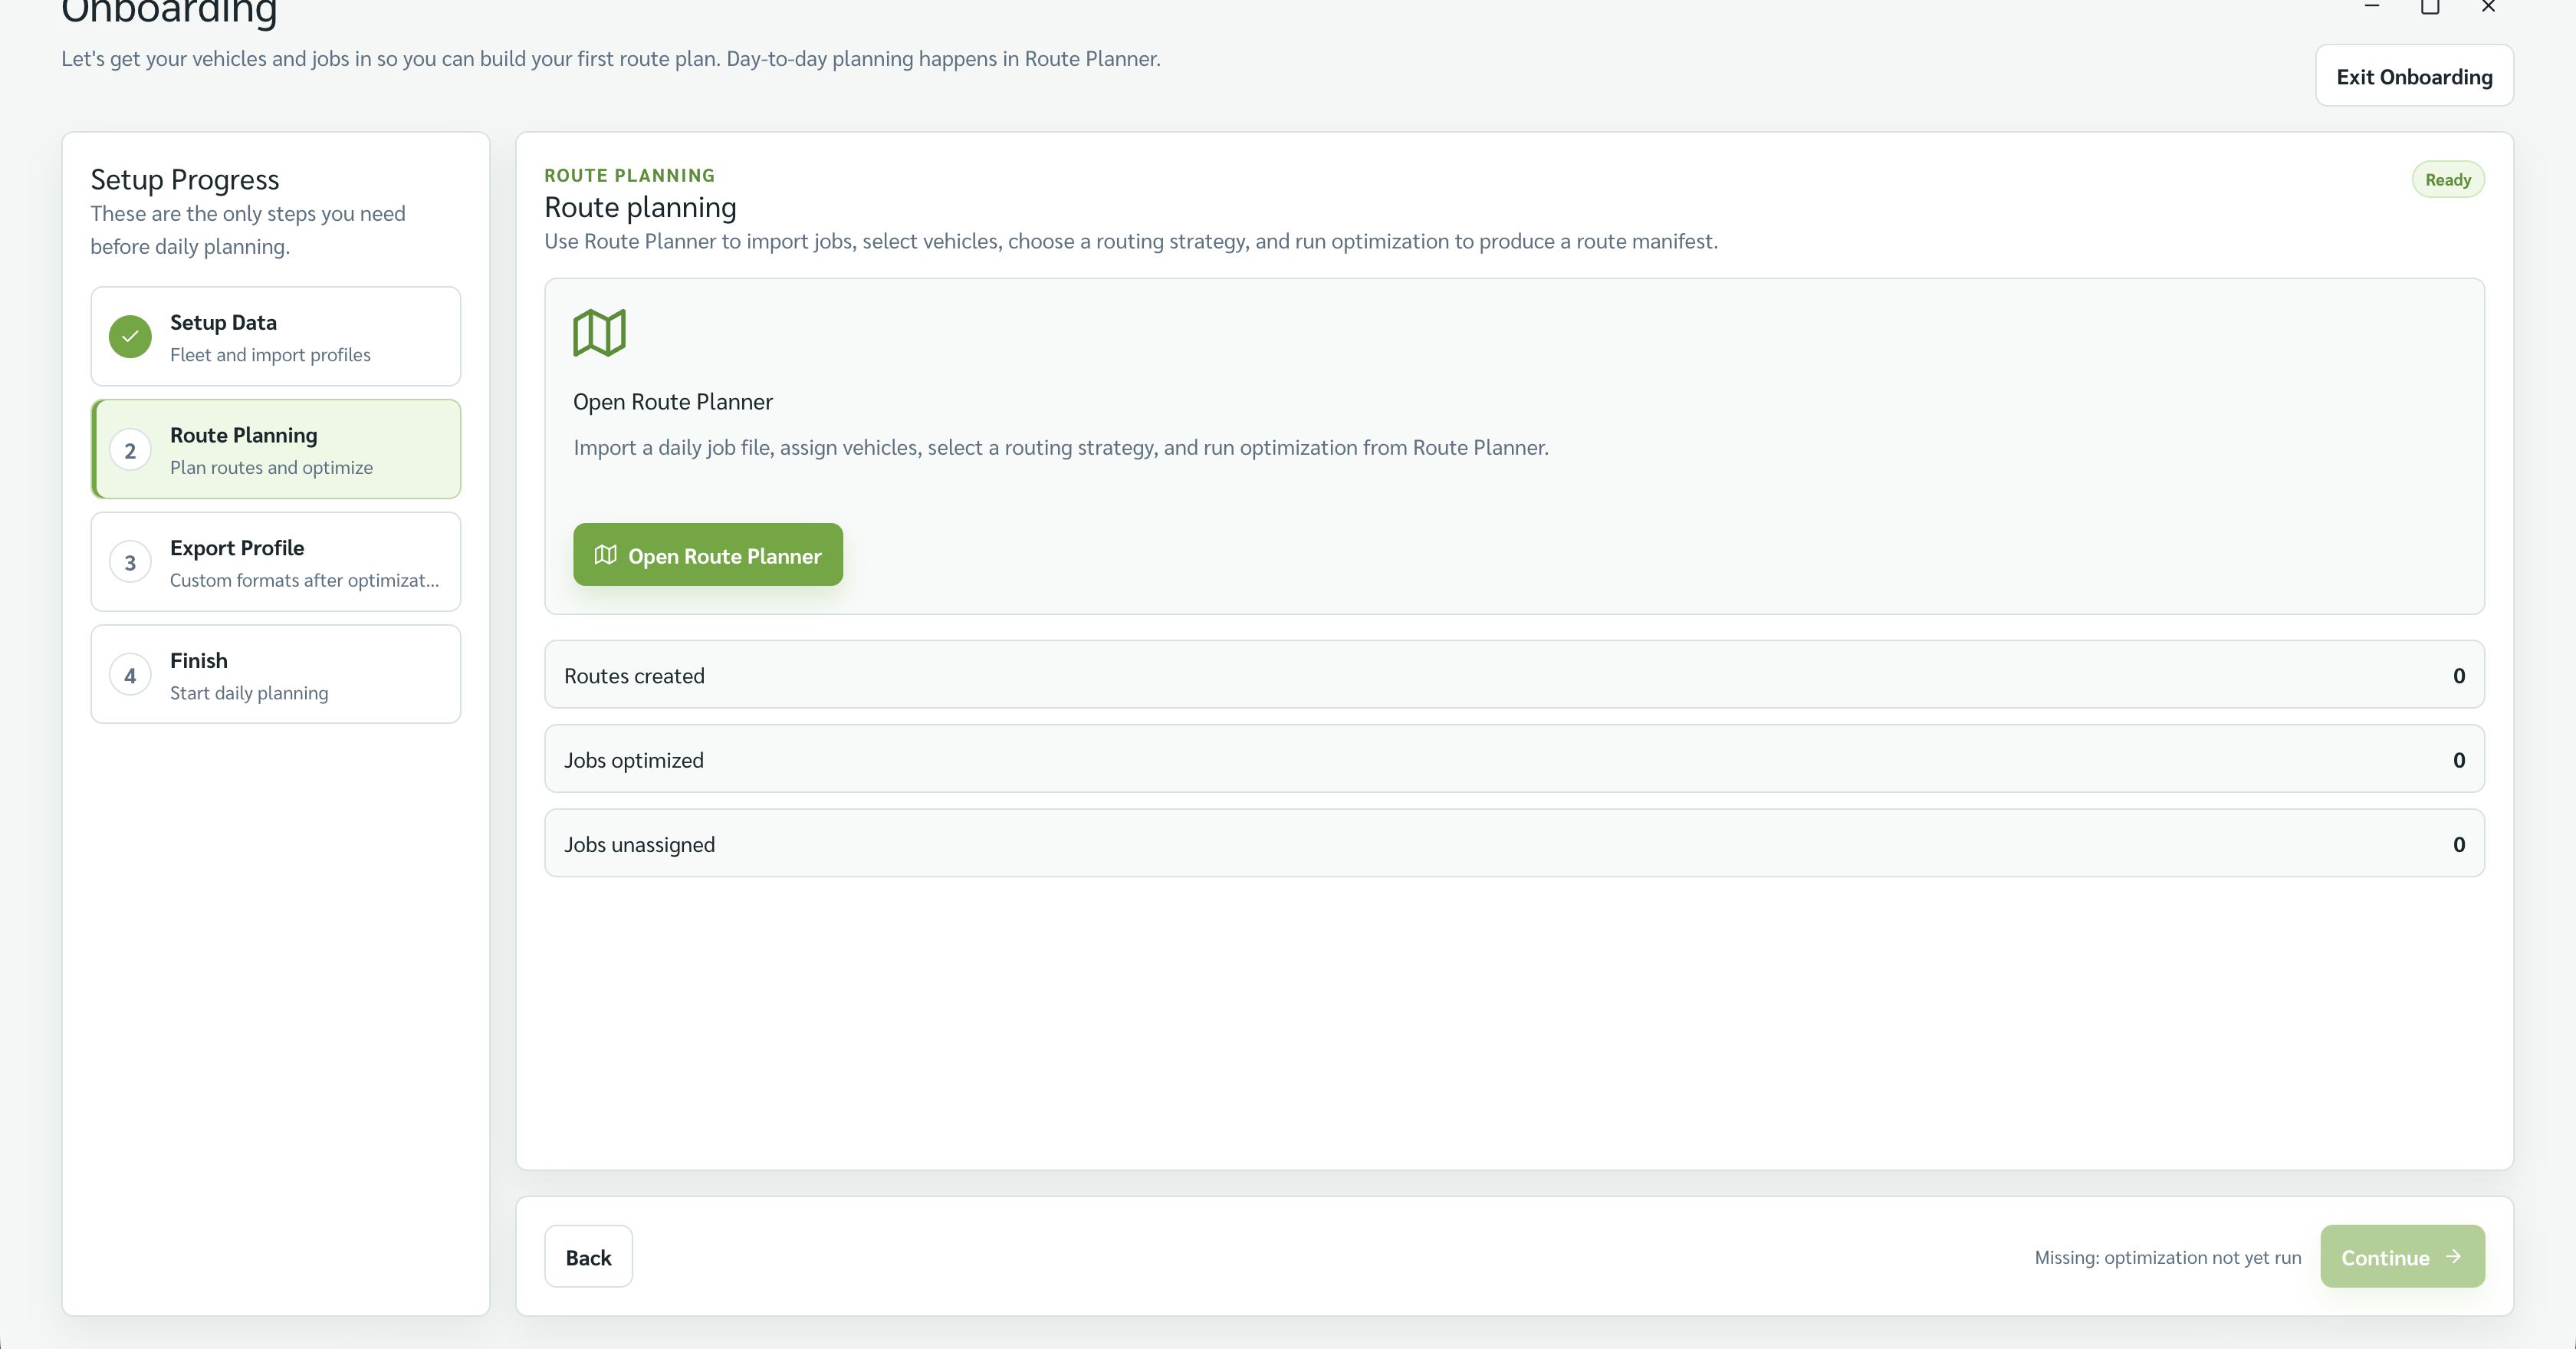The image size is (2576, 1349).
Task: Select the Routes created row
Action: tap(1514, 675)
